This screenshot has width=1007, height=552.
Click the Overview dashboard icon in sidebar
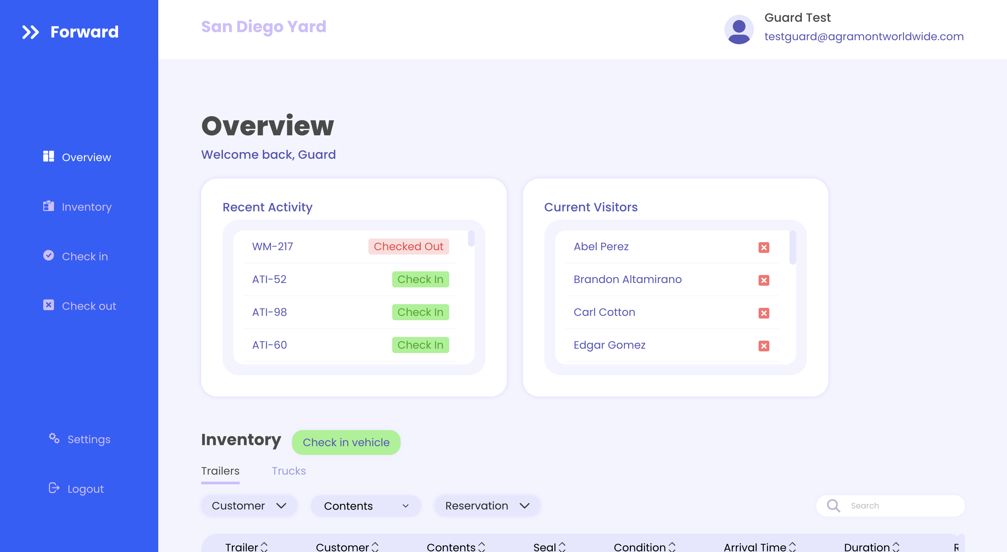coord(49,156)
